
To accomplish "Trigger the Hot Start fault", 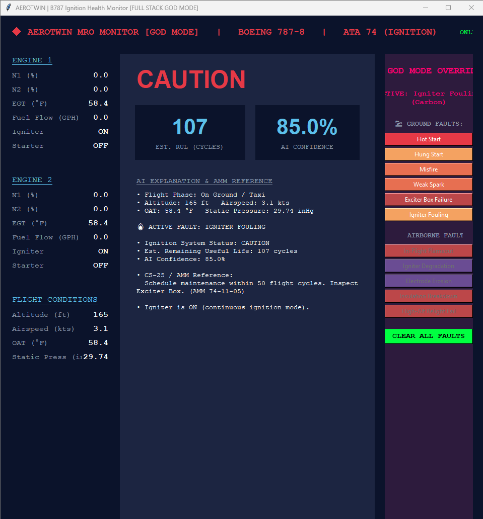I will [x=428, y=139].
